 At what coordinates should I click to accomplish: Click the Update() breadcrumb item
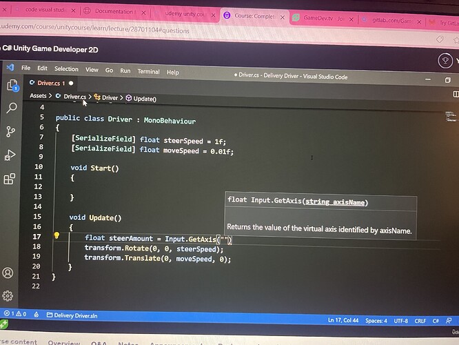[145, 99]
